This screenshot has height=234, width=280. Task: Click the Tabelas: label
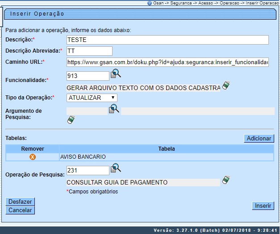[16, 138]
